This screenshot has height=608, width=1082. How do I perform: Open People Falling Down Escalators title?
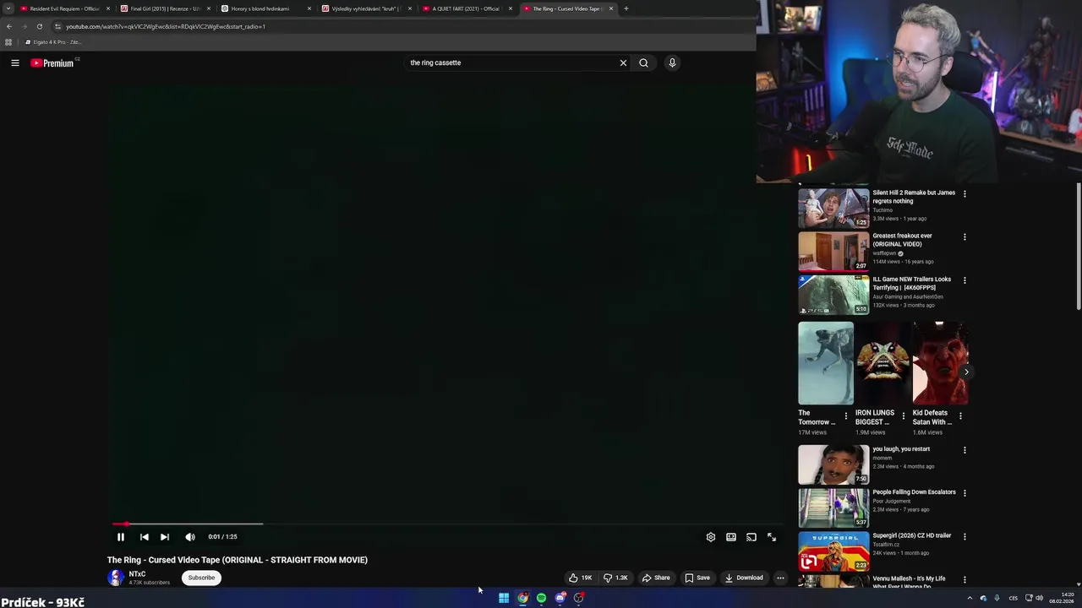coord(914,492)
